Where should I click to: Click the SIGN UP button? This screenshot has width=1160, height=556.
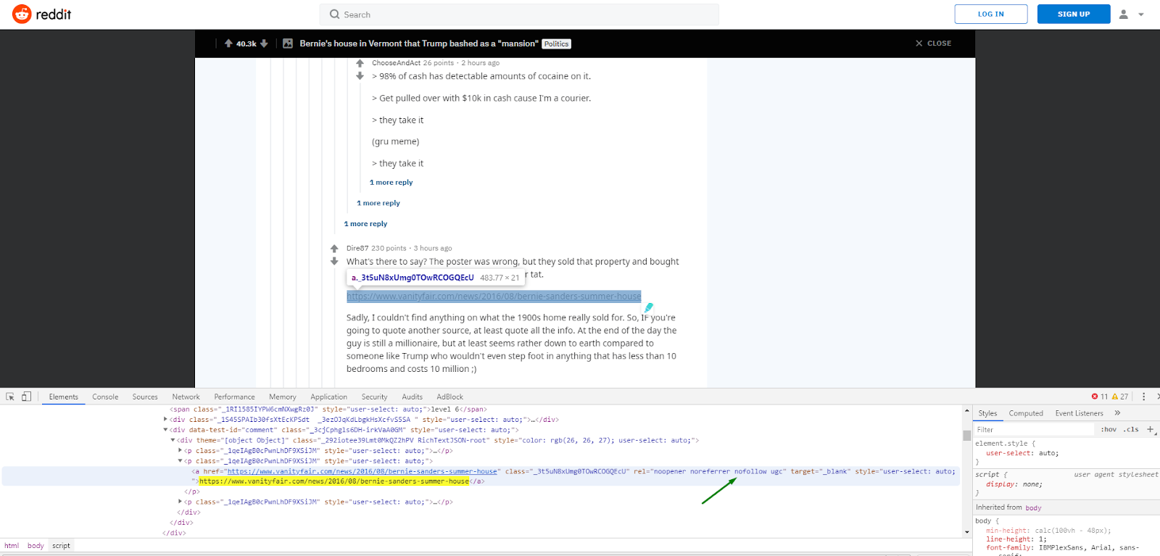[x=1074, y=14]
